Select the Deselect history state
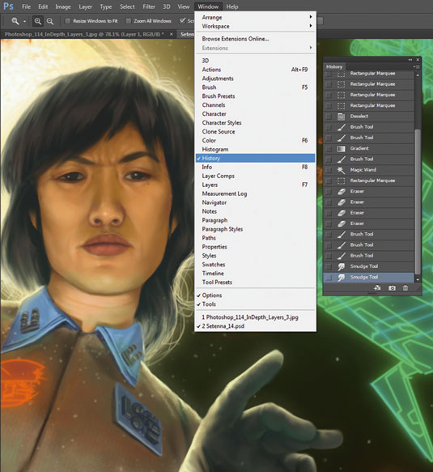 click(368, 117)
